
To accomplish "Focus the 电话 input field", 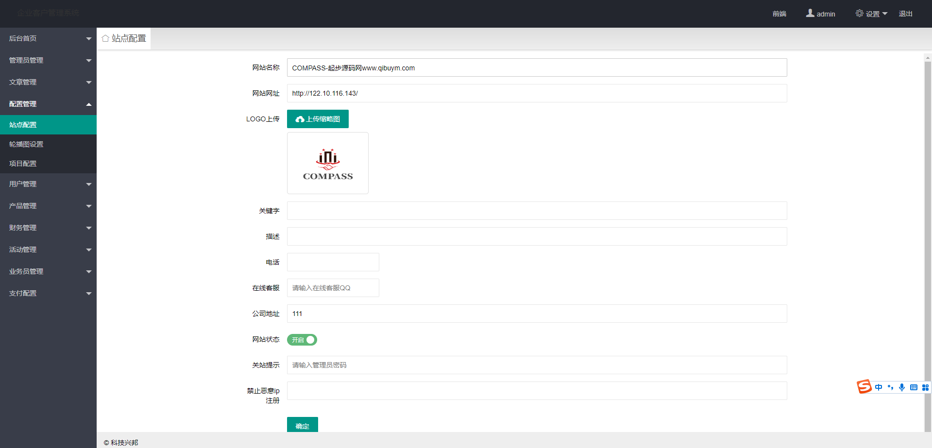I will point(333,262).
